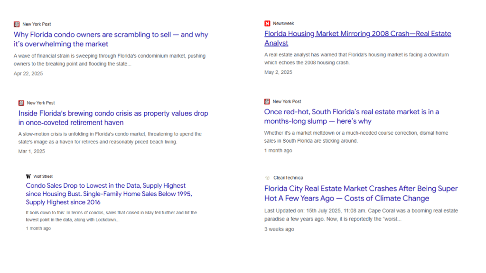Click the CleanTechnica circular logo

pyautogui.click(x=267, y=177)
